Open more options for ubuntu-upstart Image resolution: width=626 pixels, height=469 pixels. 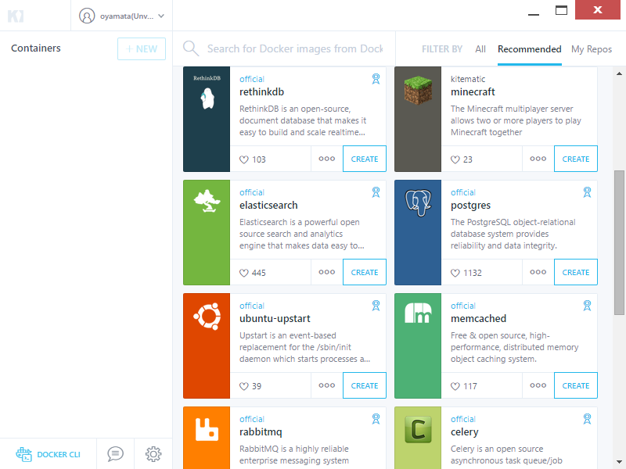[326, 385]
